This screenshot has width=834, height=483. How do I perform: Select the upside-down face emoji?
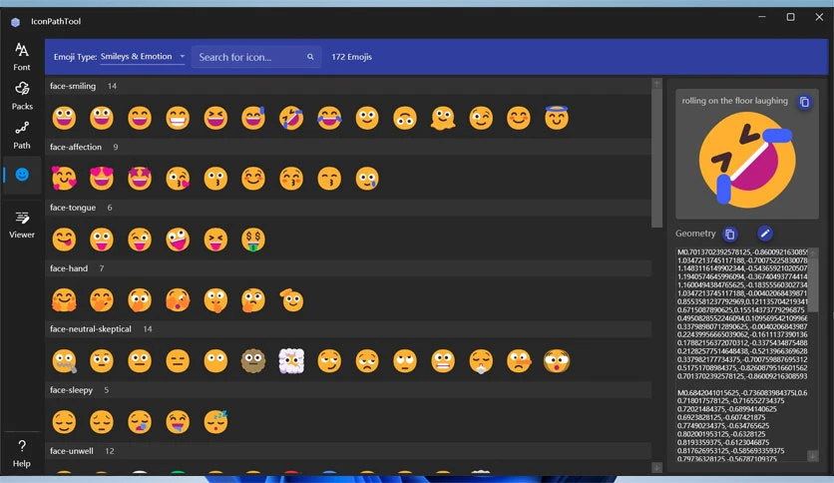coord(405,118)
